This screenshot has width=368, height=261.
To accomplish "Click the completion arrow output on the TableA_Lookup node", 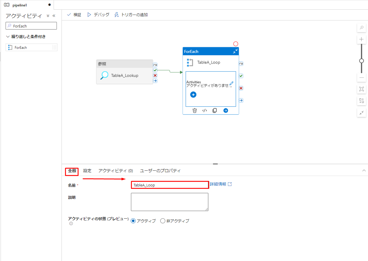I will pyautogui.click(x=155, y=81).
